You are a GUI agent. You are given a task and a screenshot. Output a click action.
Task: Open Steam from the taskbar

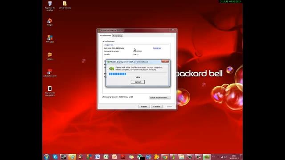tap(64, 157)
